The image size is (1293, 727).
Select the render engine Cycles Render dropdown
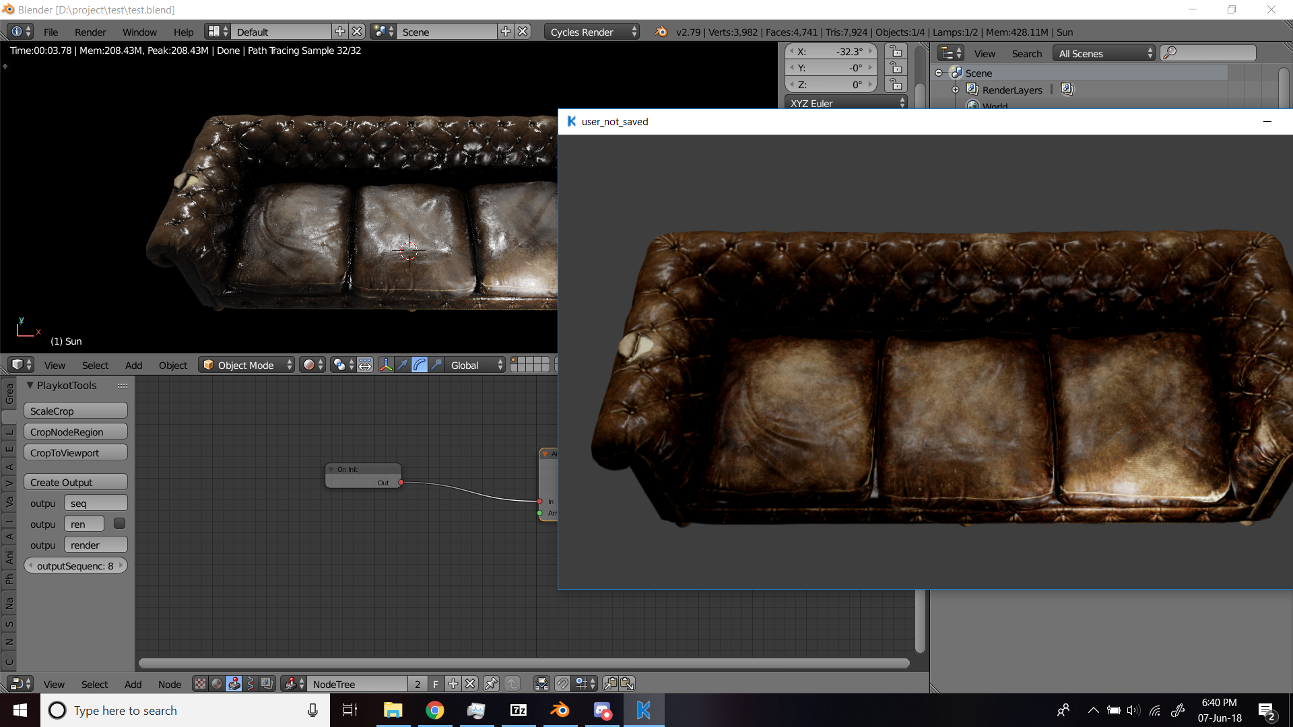pos(591,32)
